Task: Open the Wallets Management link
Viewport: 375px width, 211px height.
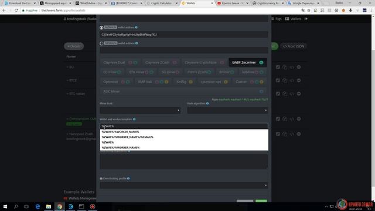Action: tap(82, 198)
